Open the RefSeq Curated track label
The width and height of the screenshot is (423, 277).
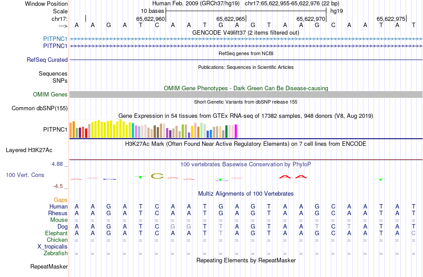pos(47,60)
